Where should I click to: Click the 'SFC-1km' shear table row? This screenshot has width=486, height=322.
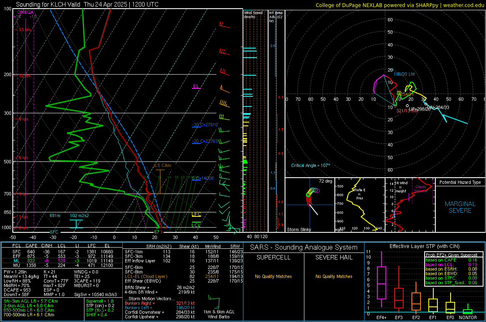[x=183, y=252]
